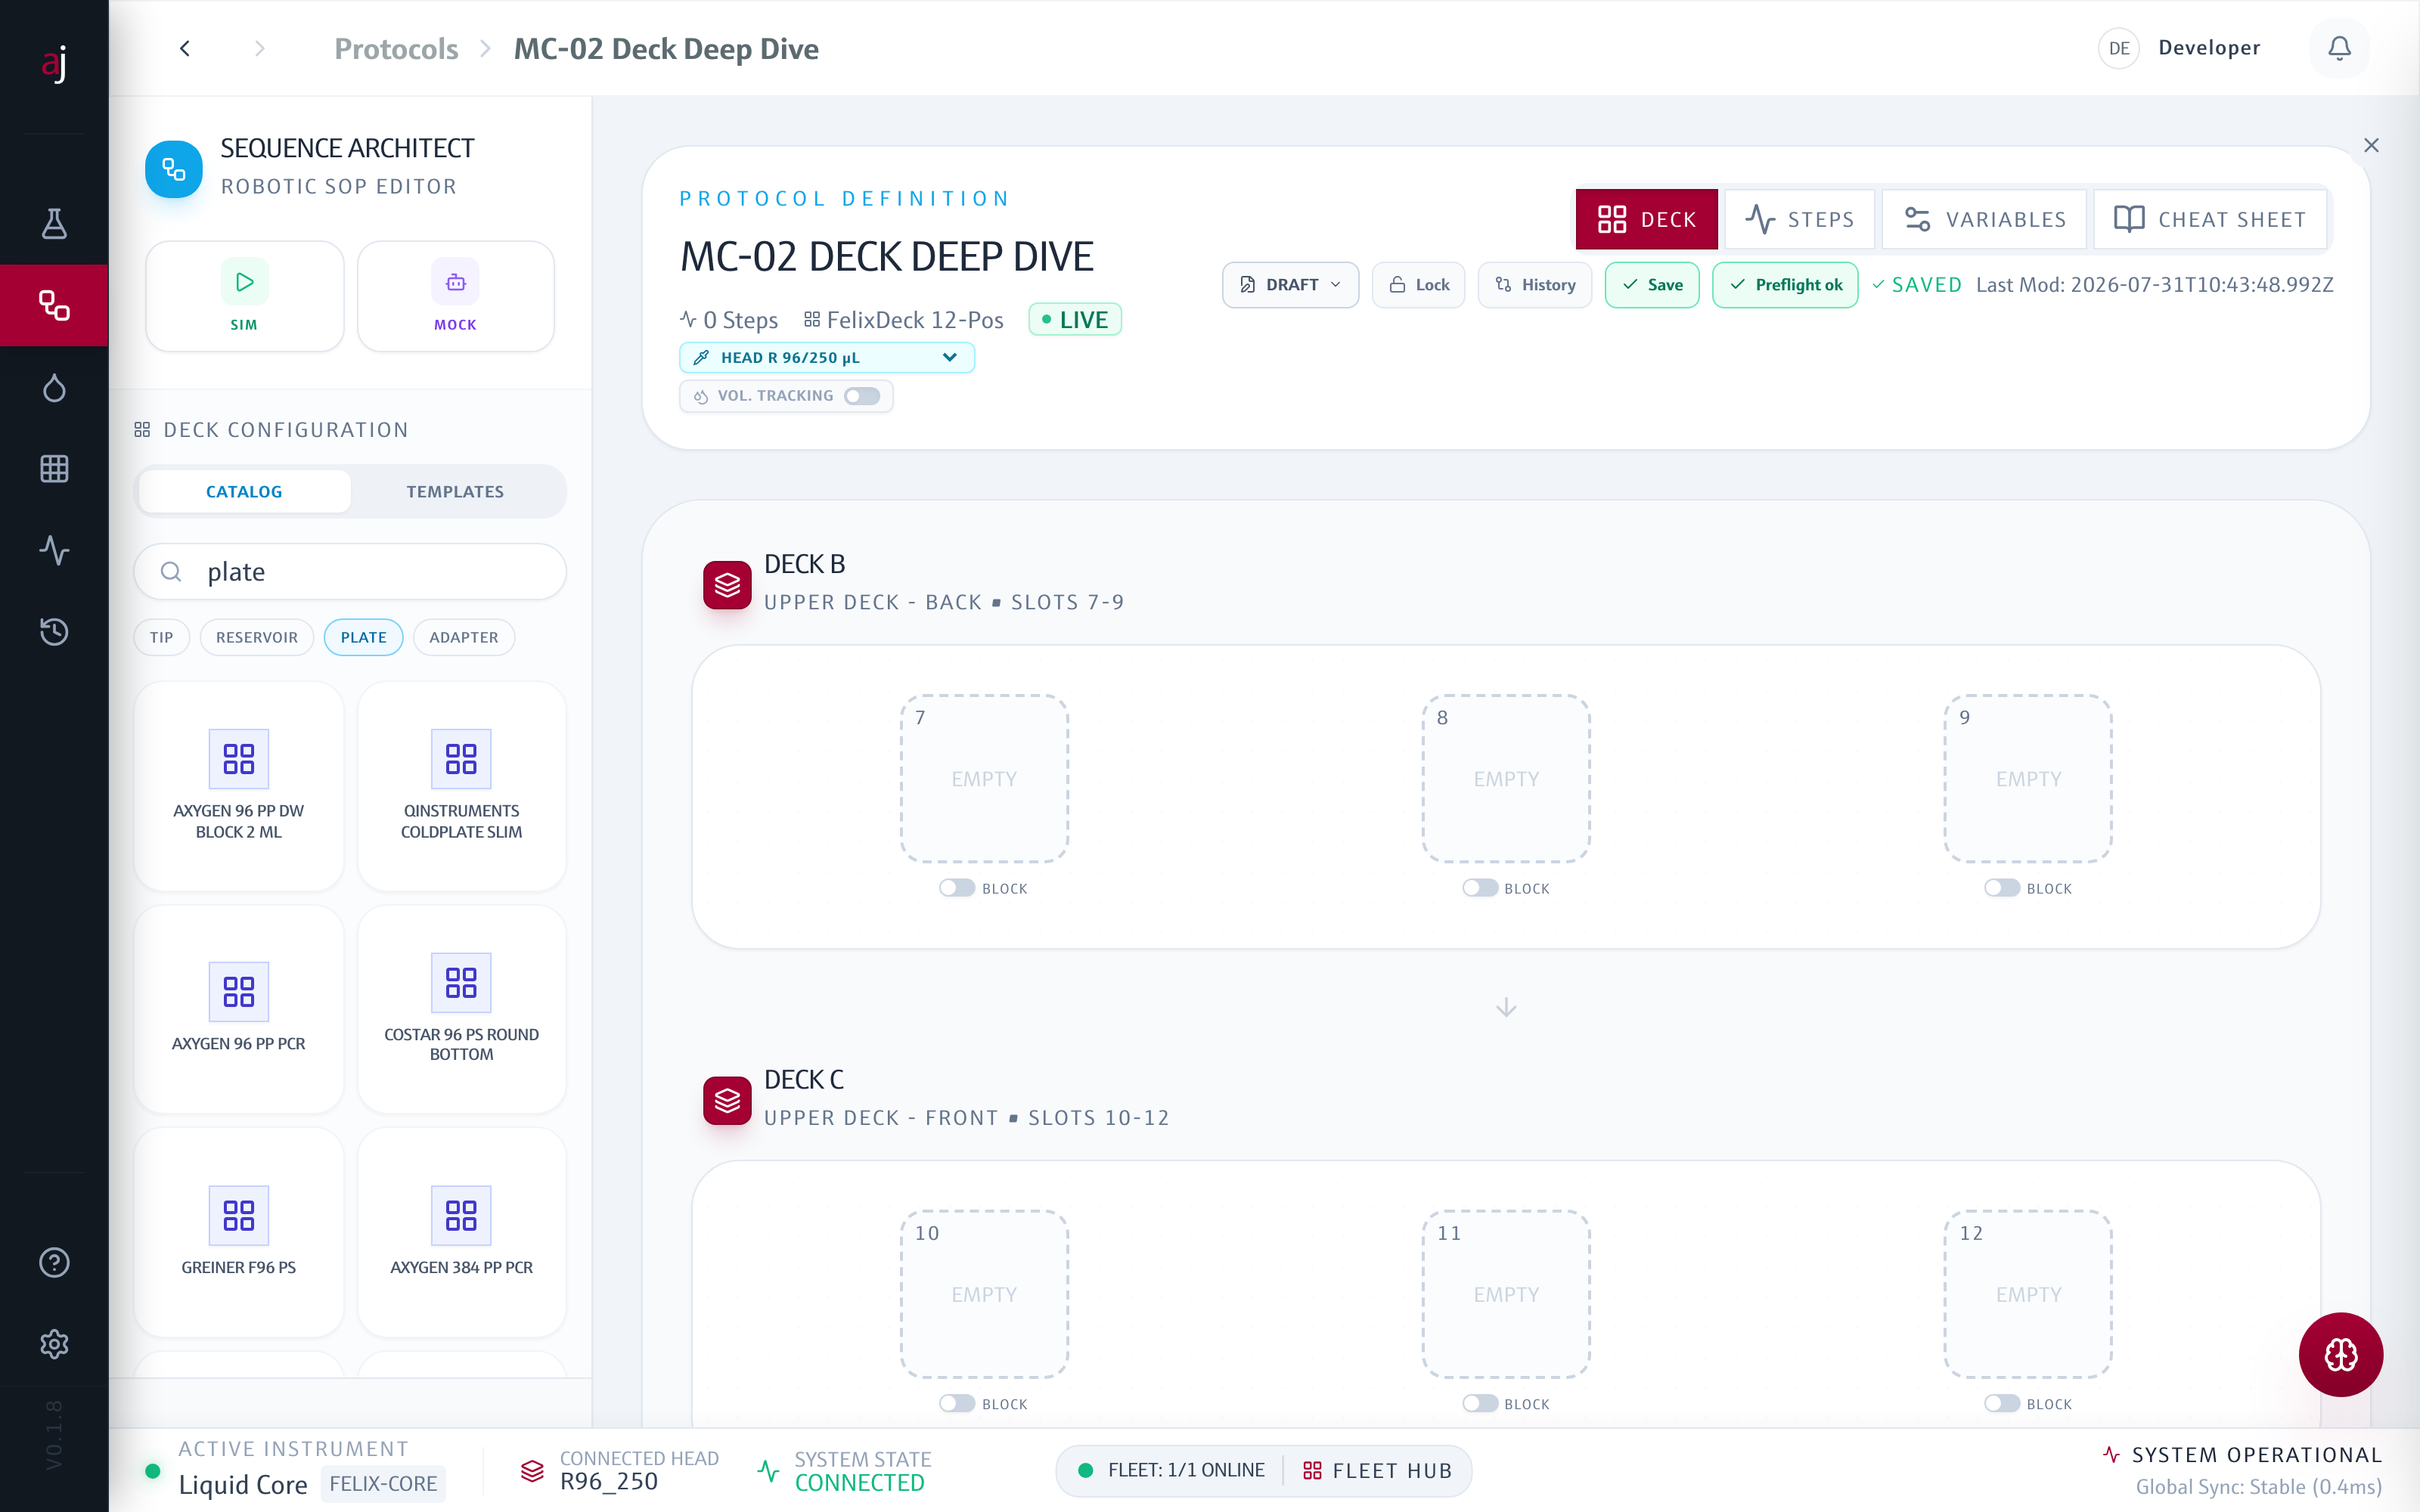Viewport: 2420px width, 1512px height.
Task: Switch to the Templates tab
Action: pos(455,491)
